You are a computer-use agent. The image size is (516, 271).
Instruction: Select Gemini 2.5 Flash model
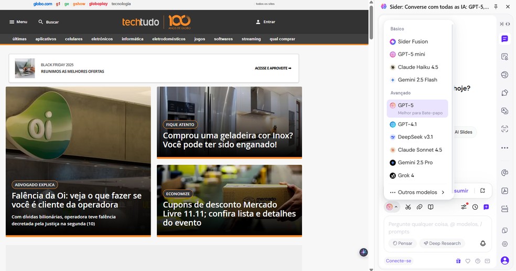[x=417, y=80]
